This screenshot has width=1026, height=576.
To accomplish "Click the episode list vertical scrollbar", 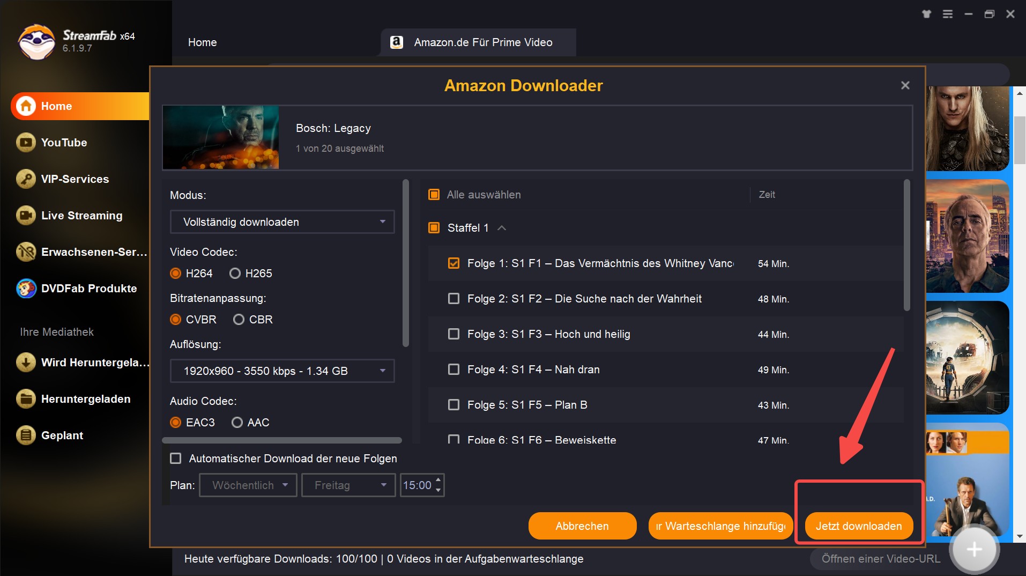I will coord(907,246).
